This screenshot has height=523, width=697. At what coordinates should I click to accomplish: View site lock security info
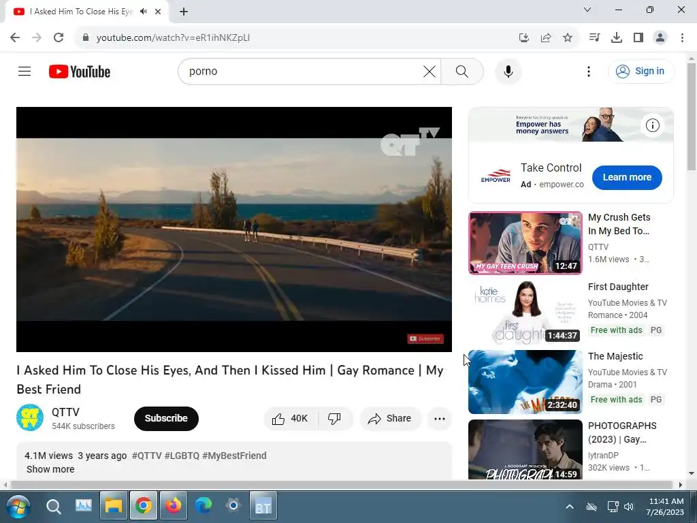coord(86,37)
